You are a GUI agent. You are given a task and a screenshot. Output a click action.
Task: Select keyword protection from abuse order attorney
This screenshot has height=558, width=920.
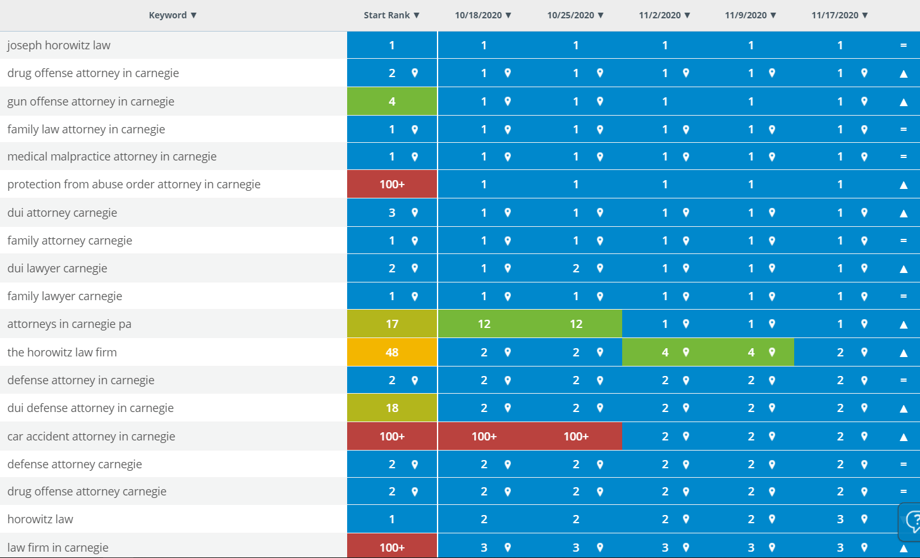[x=133, y=184]
